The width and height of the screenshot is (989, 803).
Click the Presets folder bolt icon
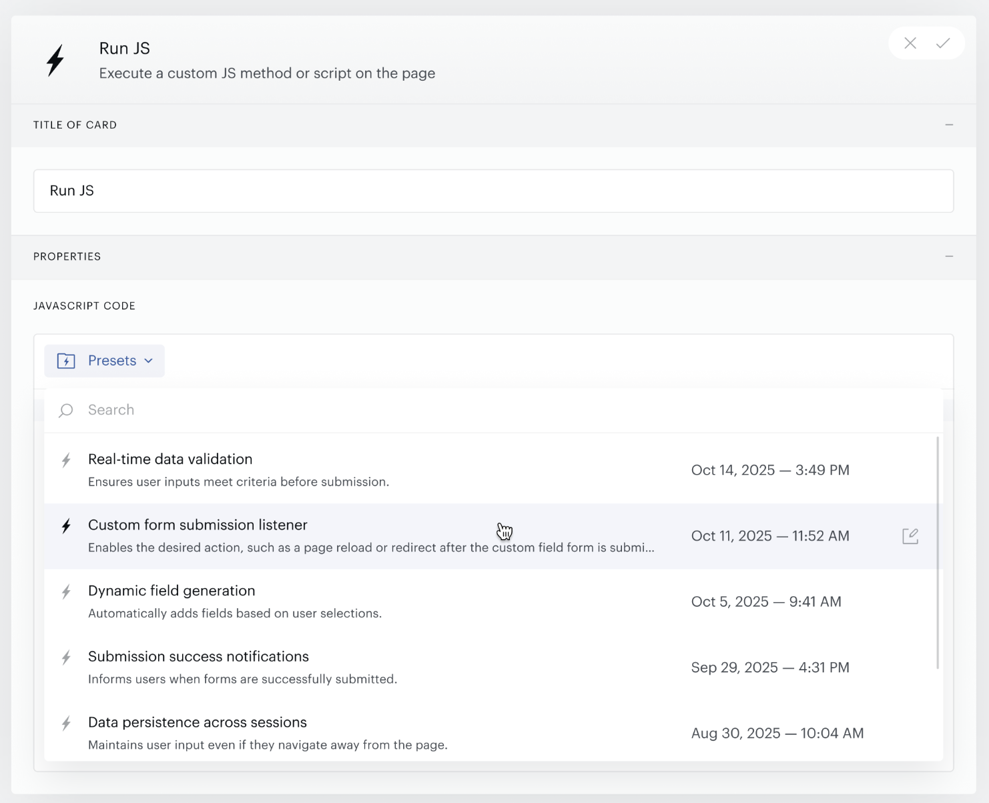pos(66,361)
